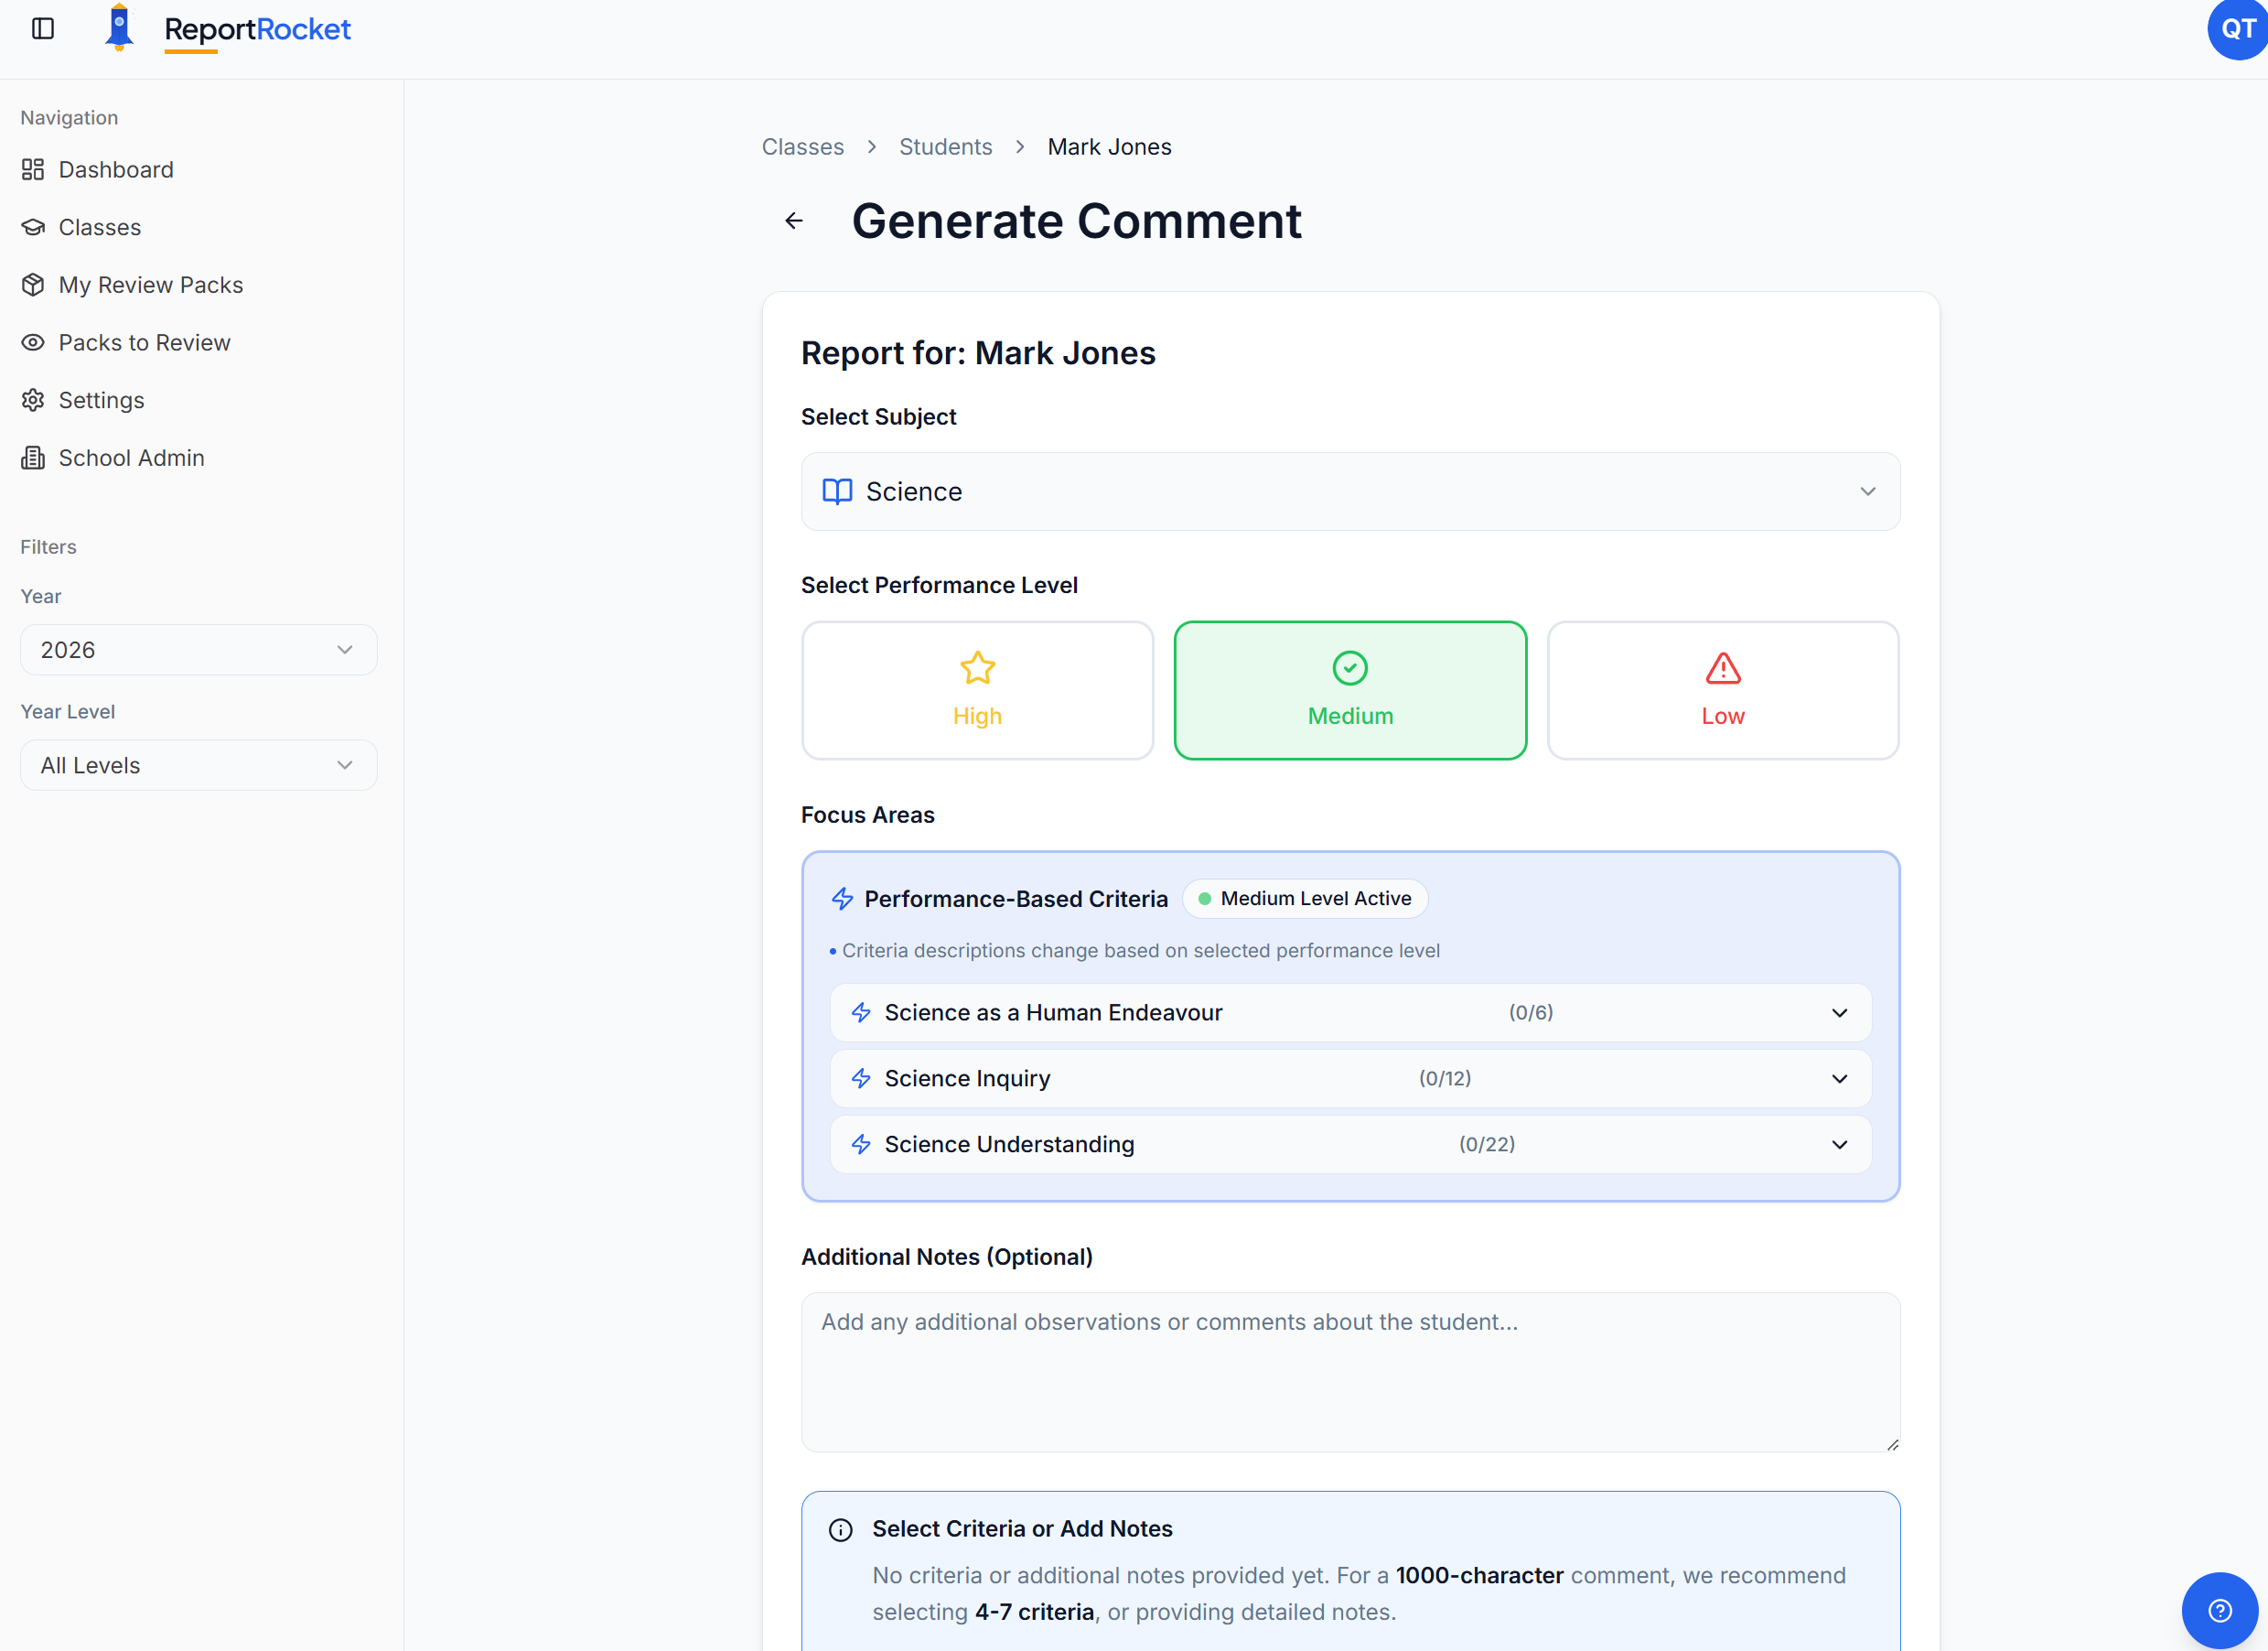Screen dimensions: 2268x1651
Task: Click the QT profile avatar
Action: 2236,30
